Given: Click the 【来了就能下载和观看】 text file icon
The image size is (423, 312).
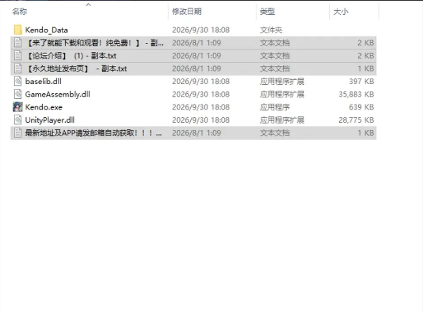Looking at the screenshot, I should point(18,43).
